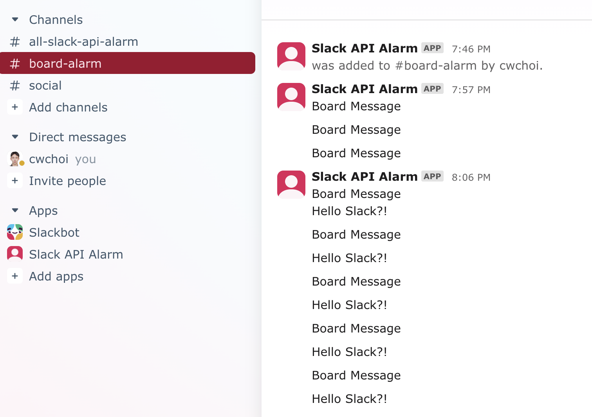Collapse the Direct messages section arrow

coord(15,137)
